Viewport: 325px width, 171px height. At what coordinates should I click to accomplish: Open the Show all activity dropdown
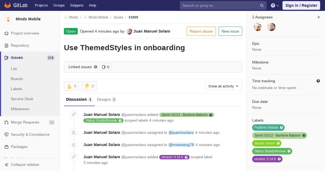pyautogui.click(x=223, y=86)
